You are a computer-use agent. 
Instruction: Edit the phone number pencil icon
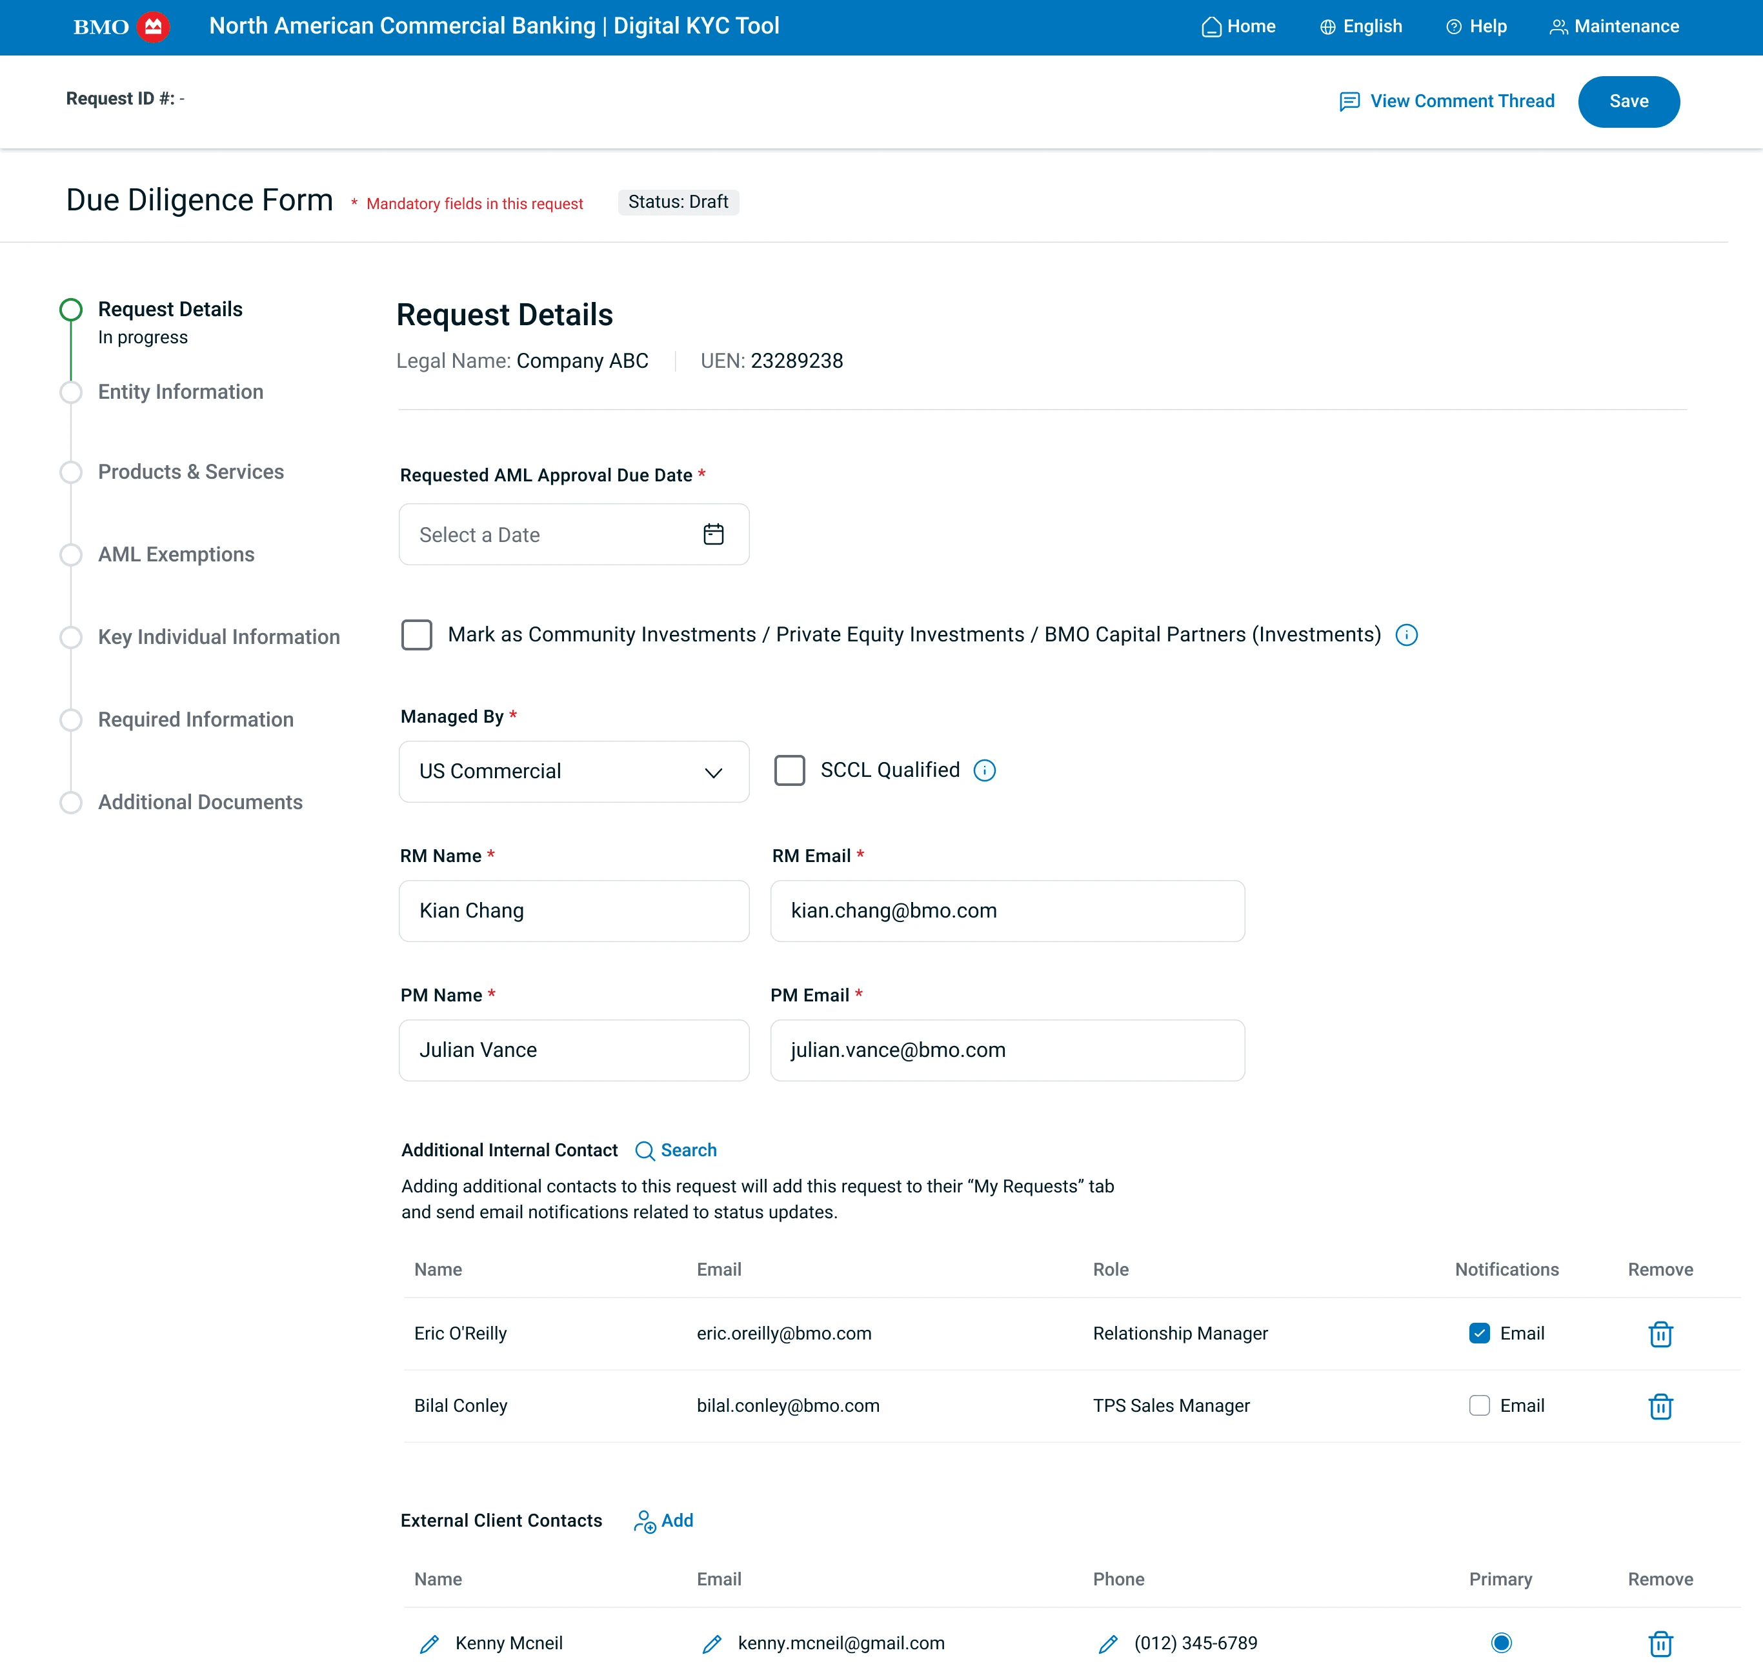point(1108,1644)
